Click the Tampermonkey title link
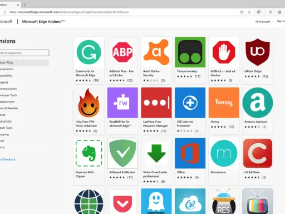Image resolution: width=285 pixels, height=214 pixels. (187, 71)
